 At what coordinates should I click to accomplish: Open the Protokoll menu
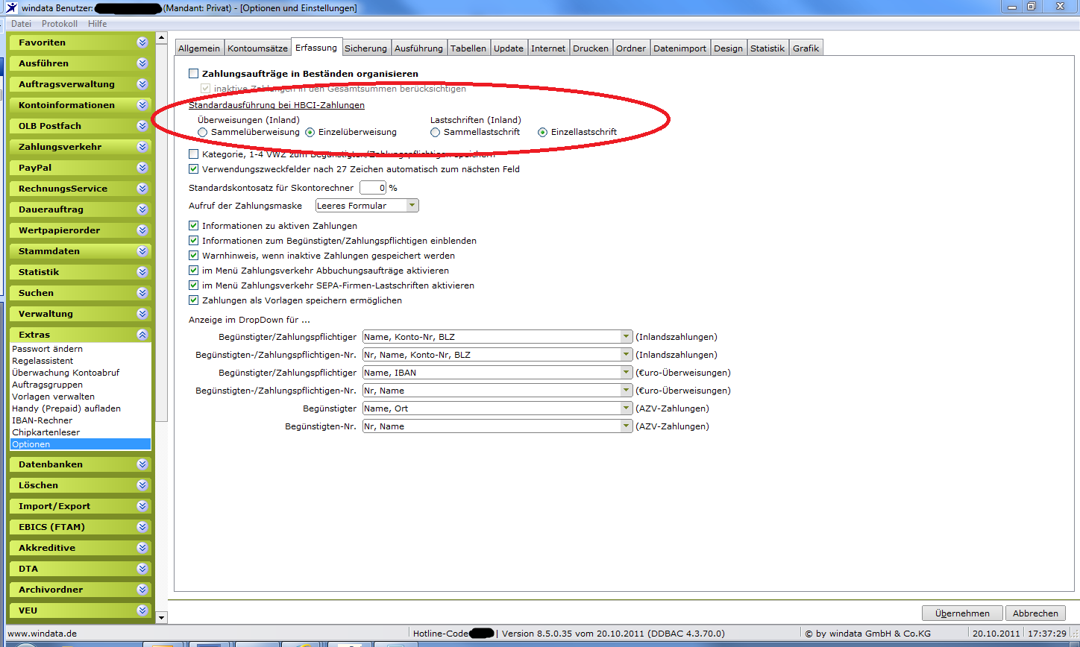coord(60,24)
